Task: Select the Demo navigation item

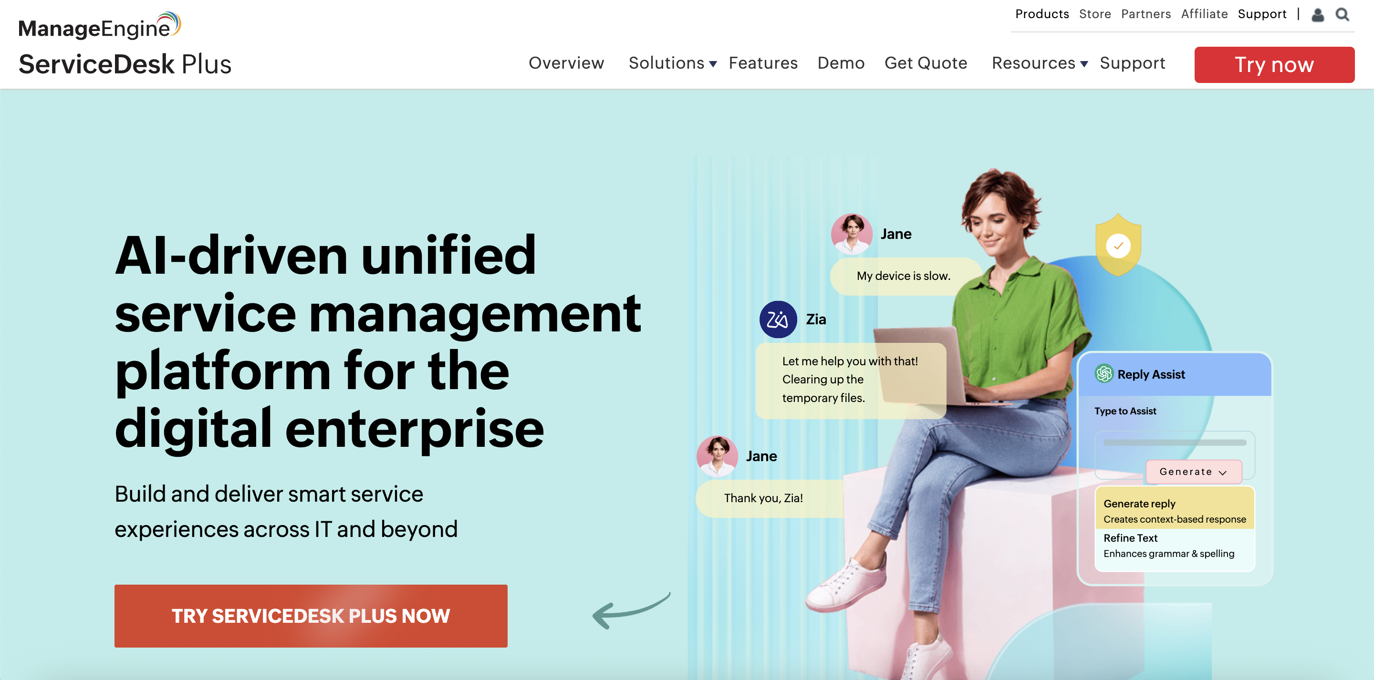Action: click(x=841, y=63)
